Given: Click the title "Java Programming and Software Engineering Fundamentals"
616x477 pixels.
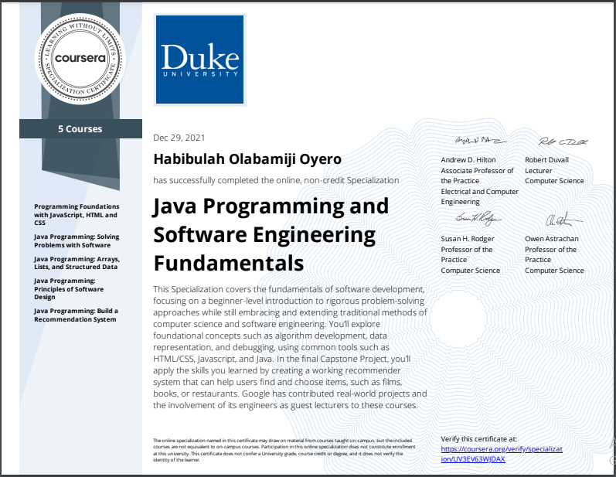Looking at the screenshot, I should coord(271,234).
